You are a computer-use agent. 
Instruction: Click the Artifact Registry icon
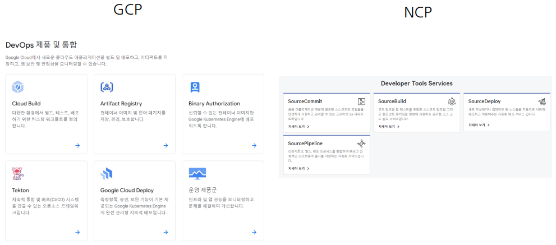107,87
